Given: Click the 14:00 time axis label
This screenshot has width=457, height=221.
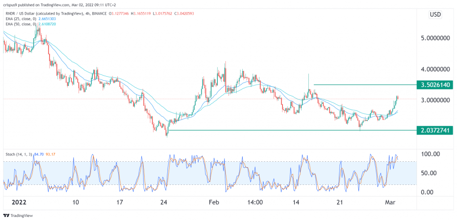Looking at the screenshot, I should point(254,202).
